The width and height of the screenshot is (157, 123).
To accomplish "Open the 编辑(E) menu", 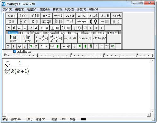I will [20, 10].
